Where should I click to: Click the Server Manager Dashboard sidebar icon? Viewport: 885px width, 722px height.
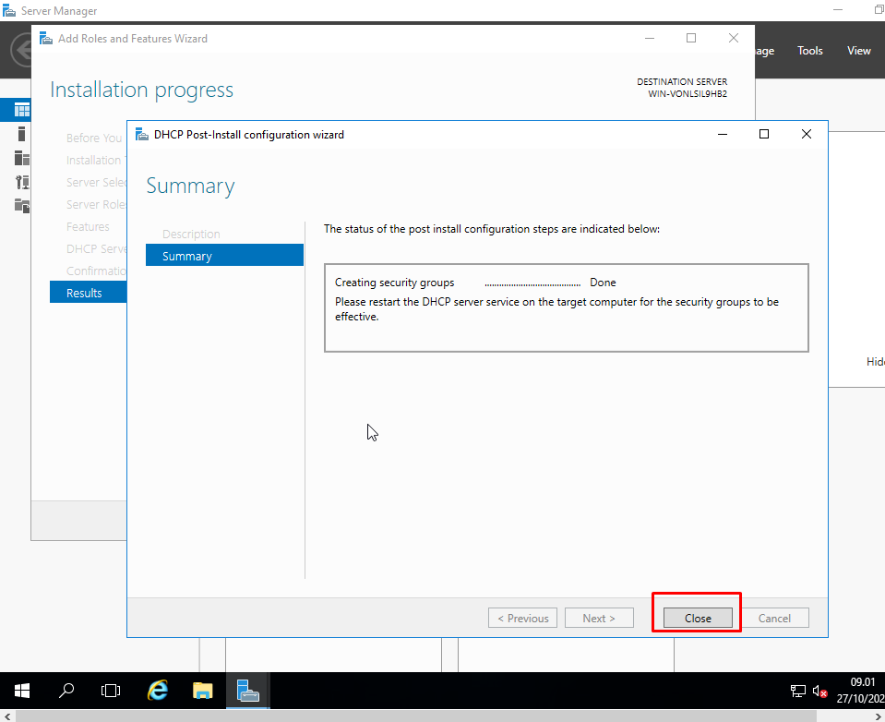(x=21, y=110)
